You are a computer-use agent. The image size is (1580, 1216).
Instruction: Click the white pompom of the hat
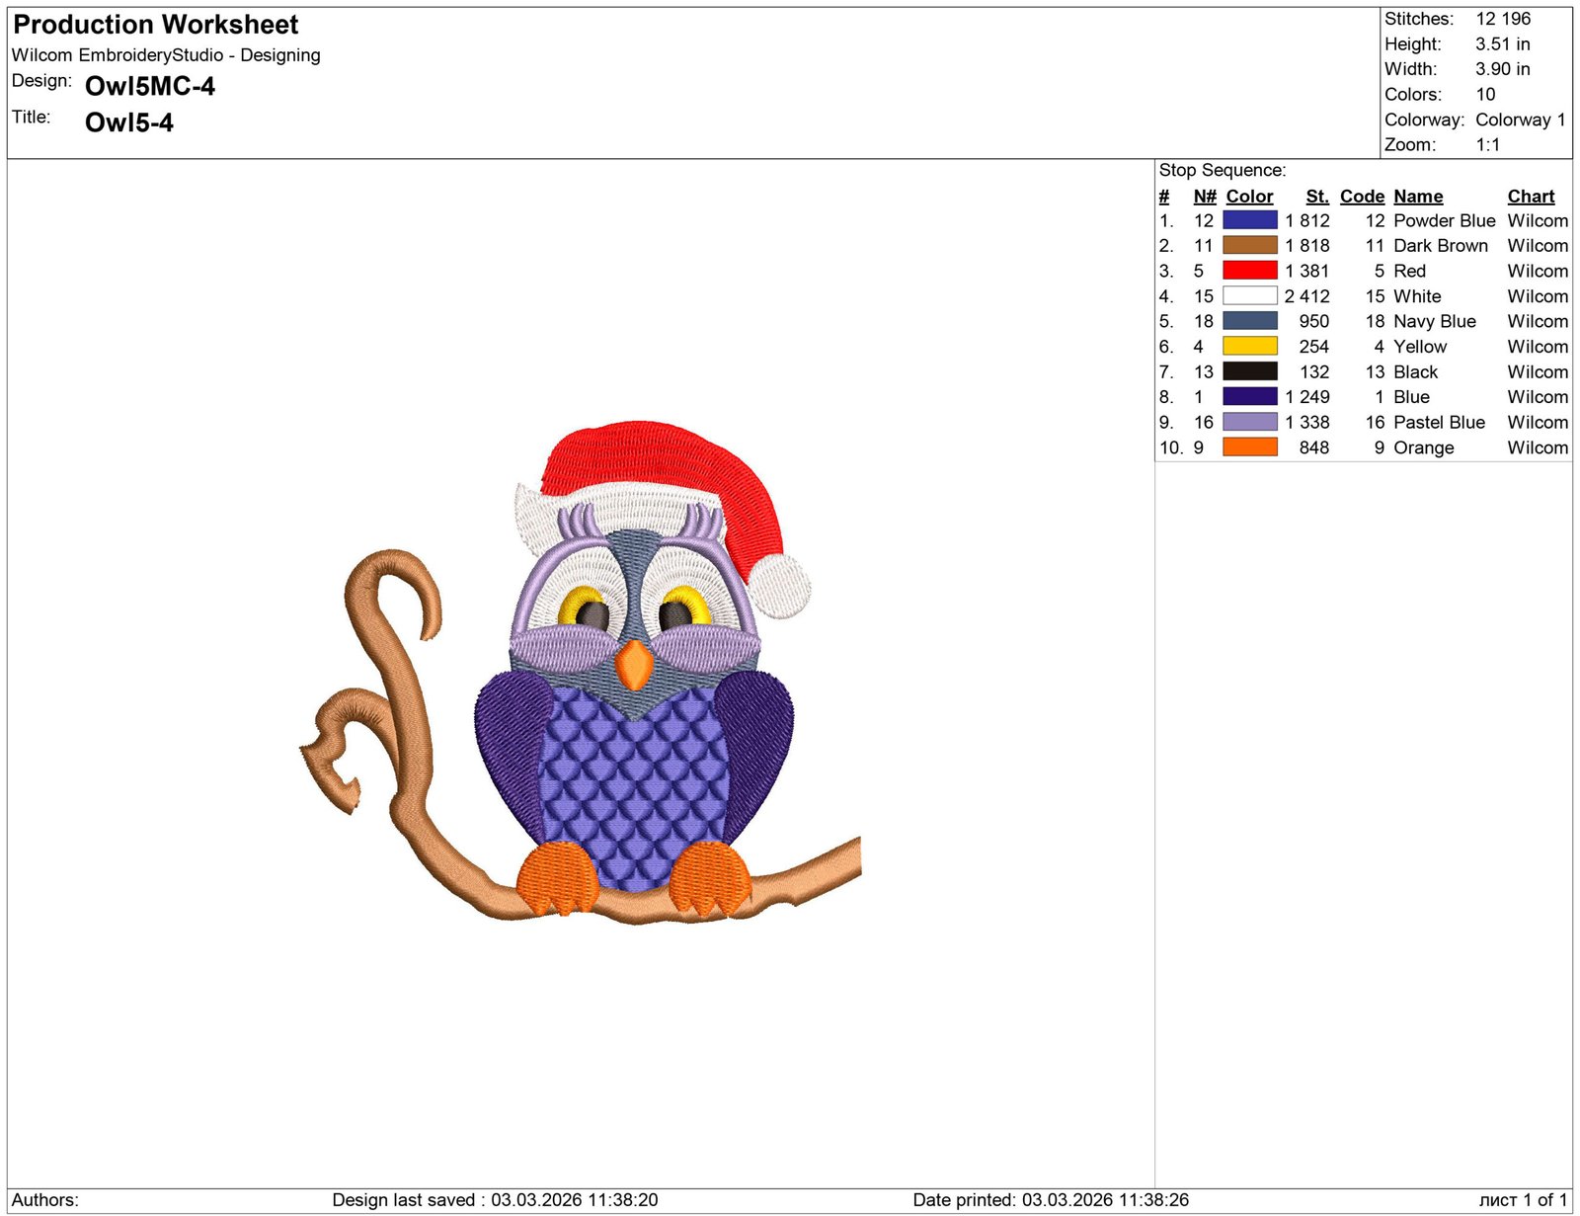781,586
